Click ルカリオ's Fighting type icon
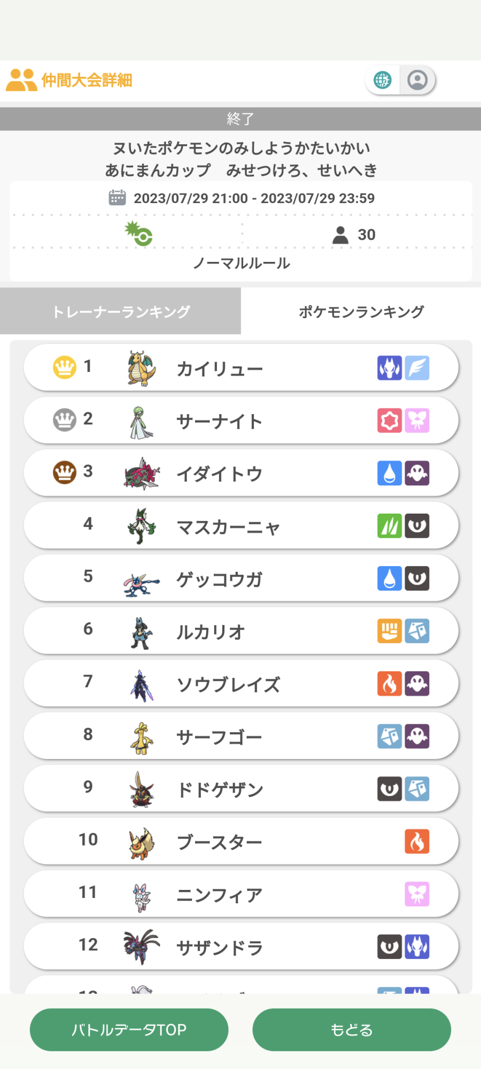The height and width of the screenshot is (1069, 481). (390, 631)
